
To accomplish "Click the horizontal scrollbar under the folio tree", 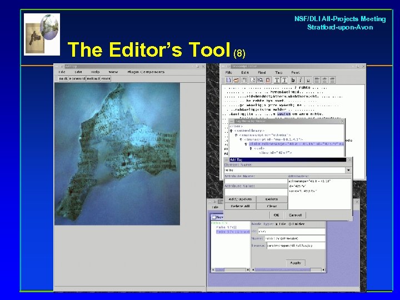I will 231,269.
